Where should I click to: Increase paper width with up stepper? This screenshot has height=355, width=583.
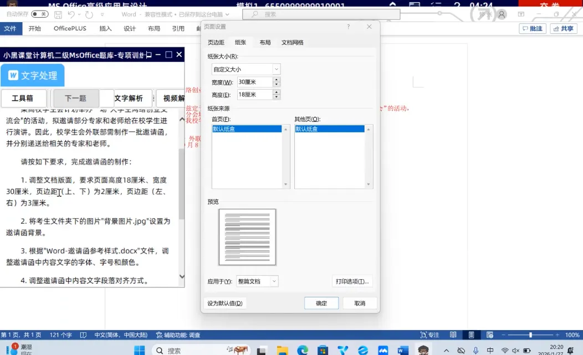pyautogui.click(x=276, y=80)
